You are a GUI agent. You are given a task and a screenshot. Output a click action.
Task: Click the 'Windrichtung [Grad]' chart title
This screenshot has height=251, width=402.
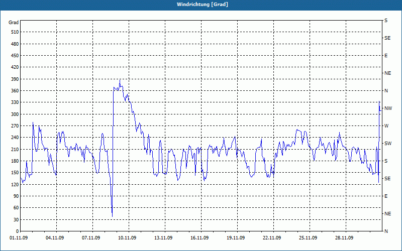point(203,5)
